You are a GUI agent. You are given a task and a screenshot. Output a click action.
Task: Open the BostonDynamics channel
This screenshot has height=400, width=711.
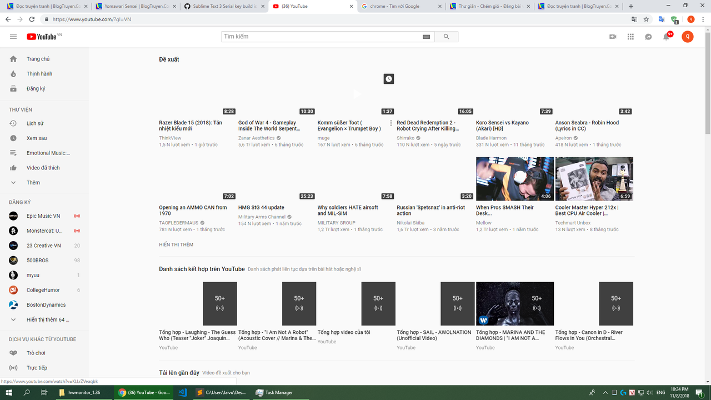(x=44, y=305)
